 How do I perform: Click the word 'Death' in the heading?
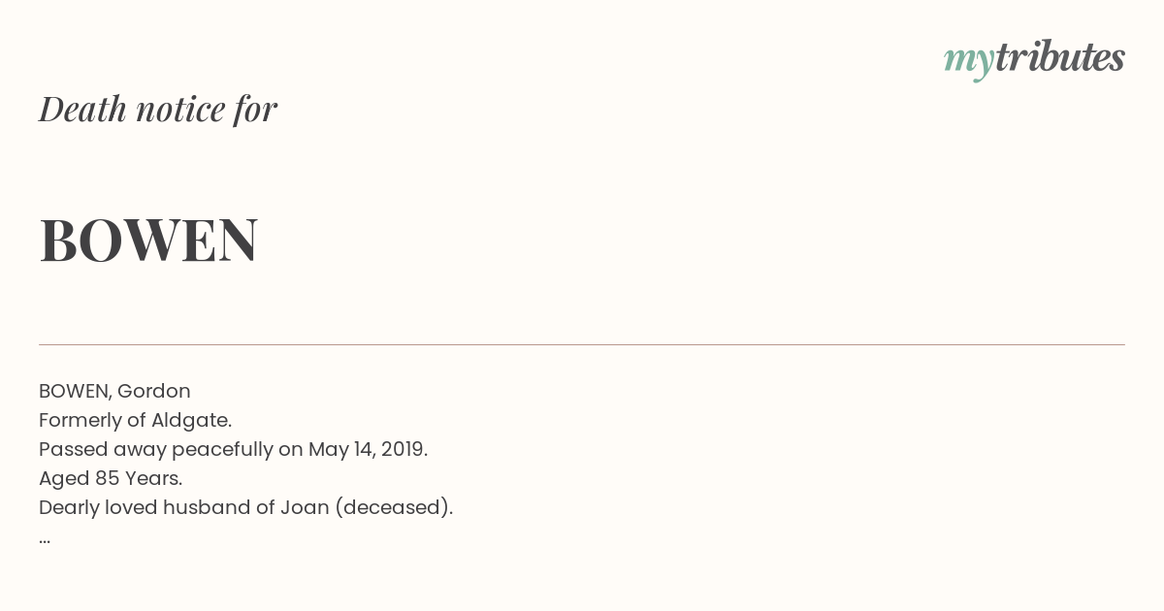(x=82, y=109)
